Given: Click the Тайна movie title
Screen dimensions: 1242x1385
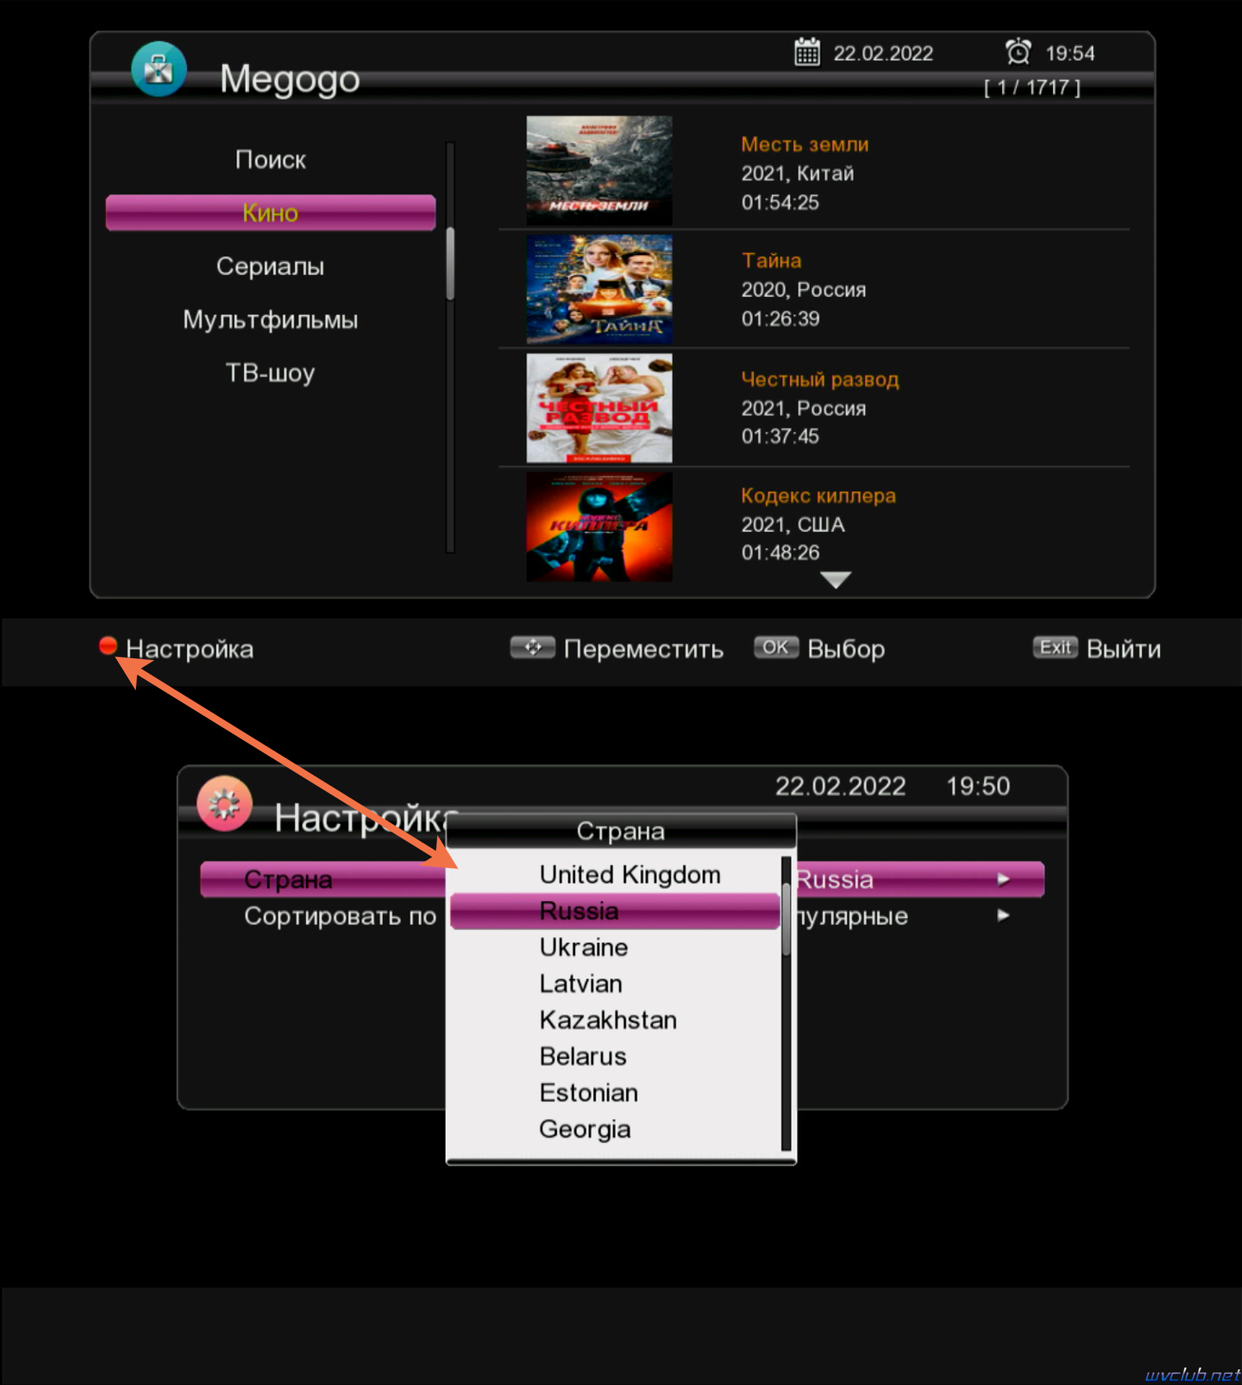Looking at the screenshot, I should [772, 261].
